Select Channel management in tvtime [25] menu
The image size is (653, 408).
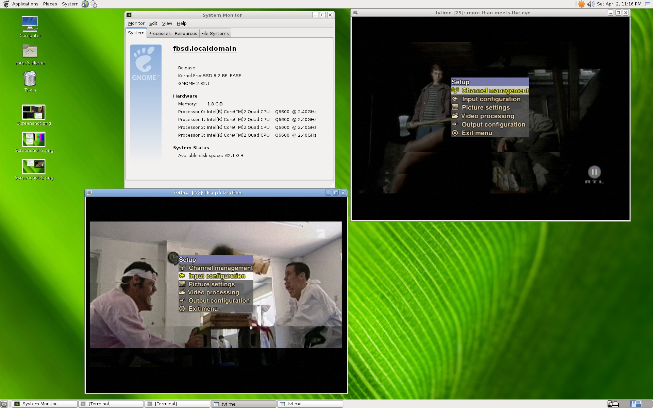click(490, 90)
